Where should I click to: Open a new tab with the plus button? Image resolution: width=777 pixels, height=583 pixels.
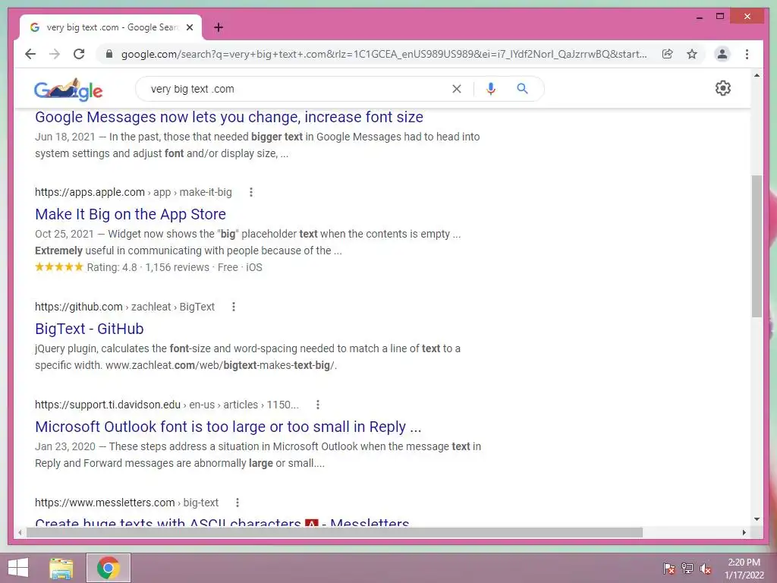(219, 27)
